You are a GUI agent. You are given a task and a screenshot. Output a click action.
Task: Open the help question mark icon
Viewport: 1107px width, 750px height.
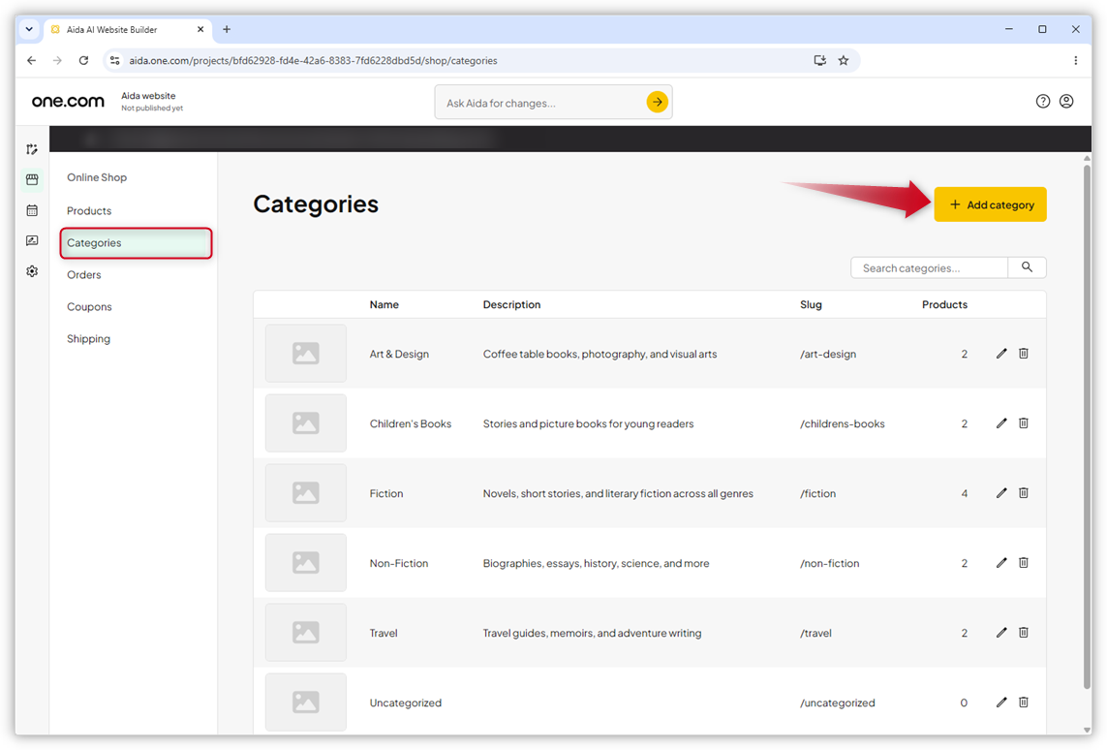[1043, 102]
